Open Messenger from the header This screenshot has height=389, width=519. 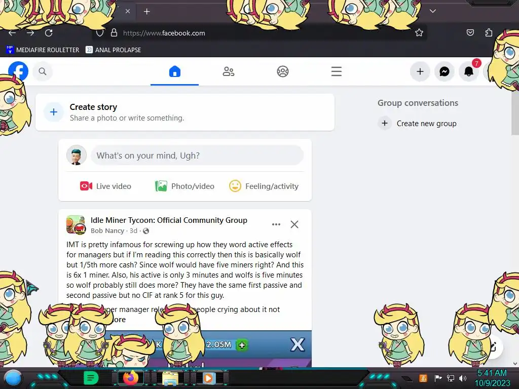(444, 71)
